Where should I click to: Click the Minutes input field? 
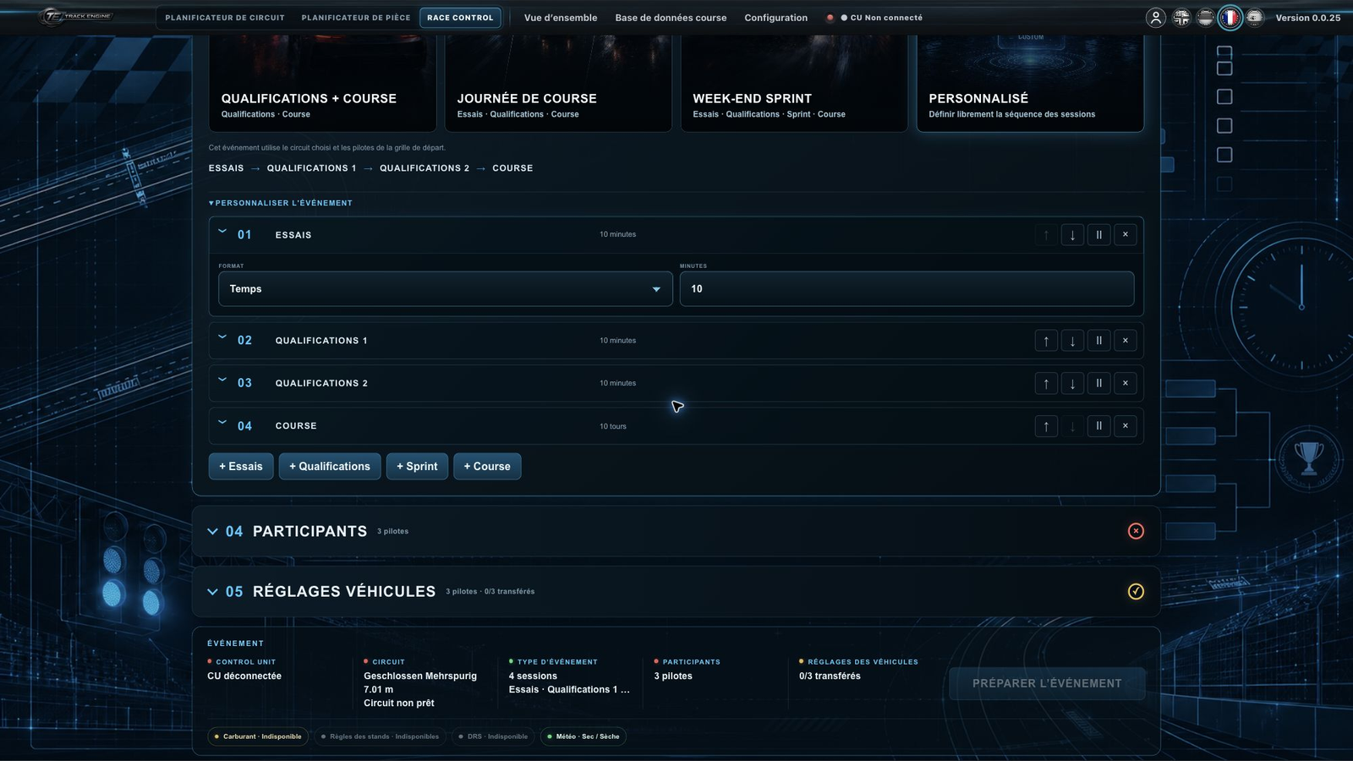[907, 289]
